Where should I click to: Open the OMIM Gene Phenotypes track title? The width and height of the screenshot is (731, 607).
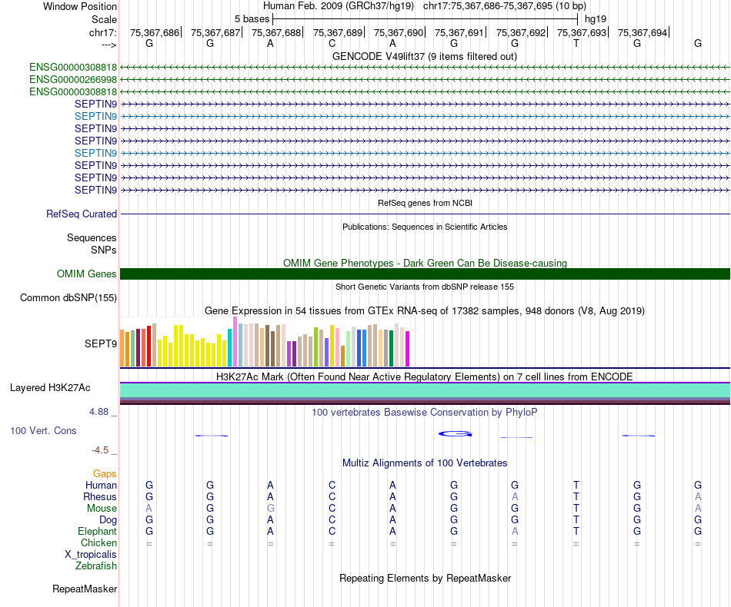425,263
